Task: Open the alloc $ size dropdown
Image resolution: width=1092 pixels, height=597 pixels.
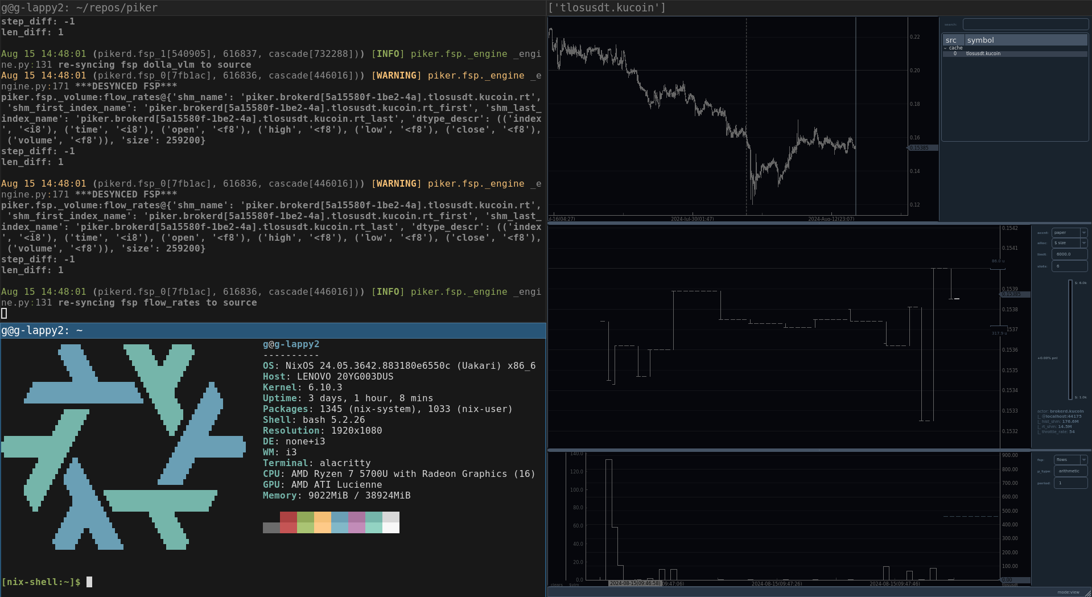Action: click(x=1069, y=243)
